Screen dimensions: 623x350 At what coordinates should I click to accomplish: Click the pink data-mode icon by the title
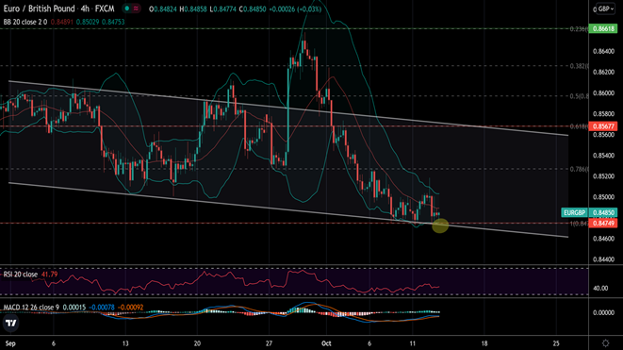[x=137, y=8]
